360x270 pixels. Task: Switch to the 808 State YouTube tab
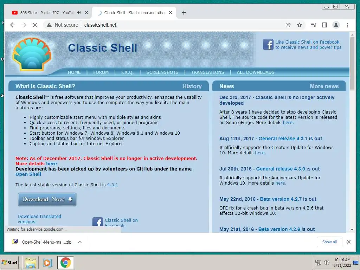46,13
